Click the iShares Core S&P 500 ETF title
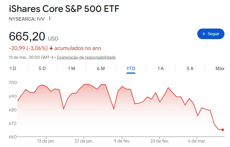 tap(64, 9)
